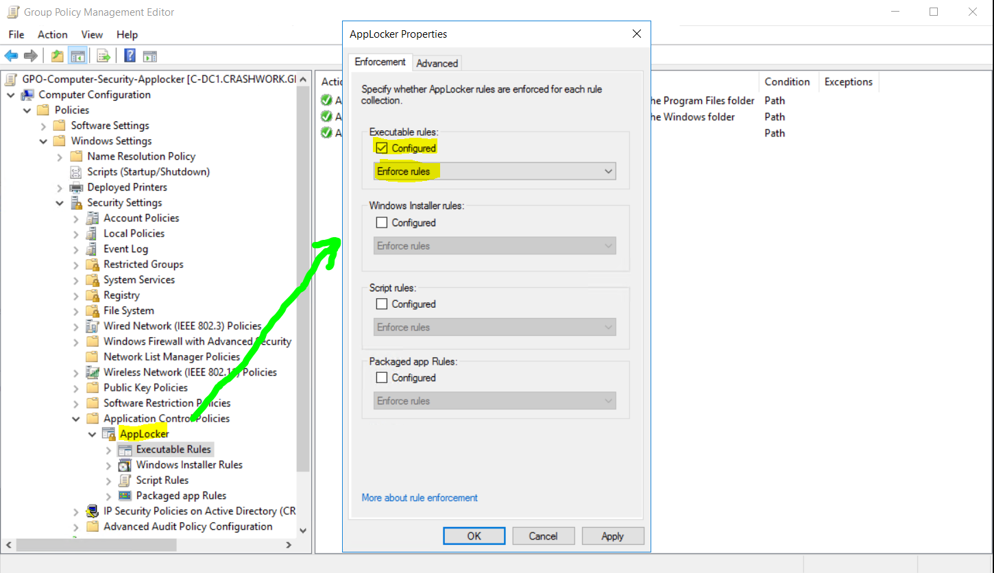Click the Deployed Printers printer icon

77,187
